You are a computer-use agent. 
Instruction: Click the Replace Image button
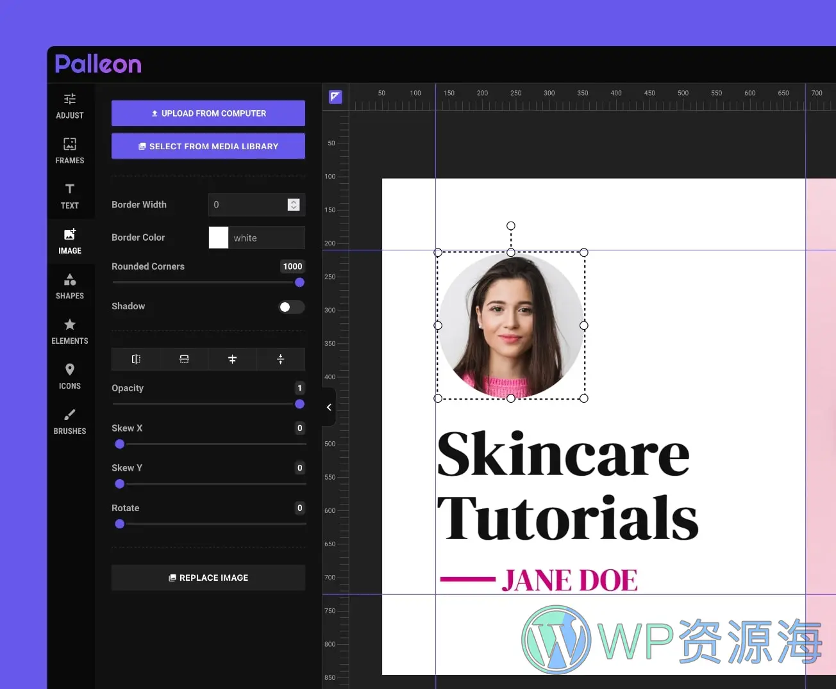[208, 577]
